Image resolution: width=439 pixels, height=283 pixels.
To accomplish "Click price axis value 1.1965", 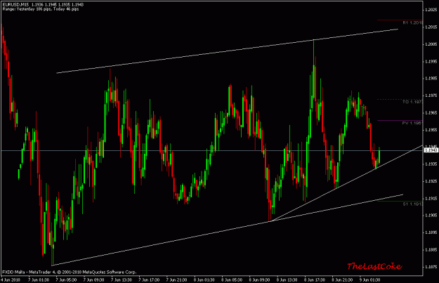I will click(x=431, y=112).
